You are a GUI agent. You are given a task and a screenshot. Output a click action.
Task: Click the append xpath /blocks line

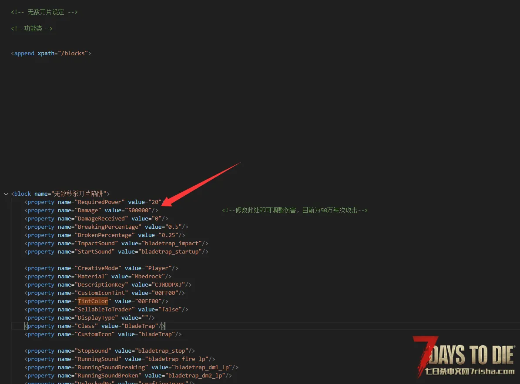tap(51, 53)
